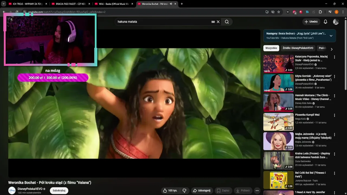The image size is (347, 195).
Task: Like the video with thumbs up
Action: [x=170, y=191]
